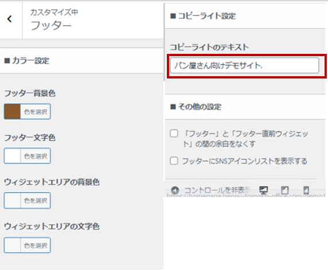The width and height of the screenshot is (328, 271).
Task: Click 色を選択 under ウィジェットエリアの文字色
Action: pos(36,245)
